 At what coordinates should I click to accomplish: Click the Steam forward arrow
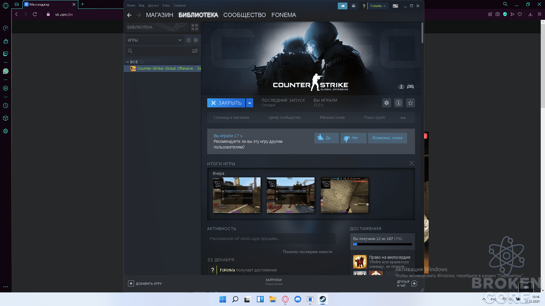point(139,15)
